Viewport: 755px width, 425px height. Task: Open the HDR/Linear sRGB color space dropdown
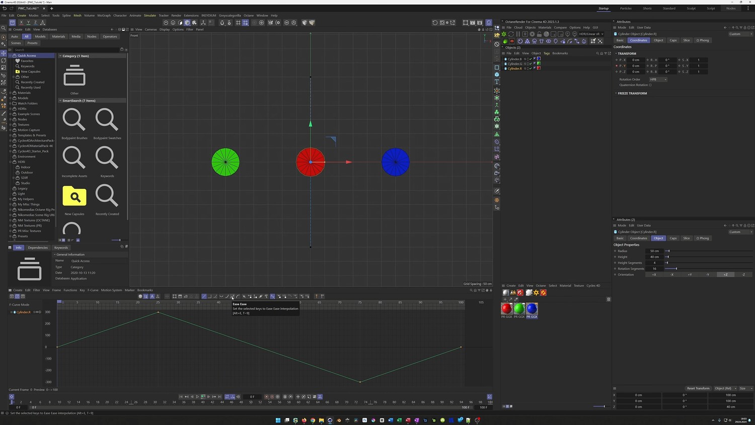pos(591,34)
